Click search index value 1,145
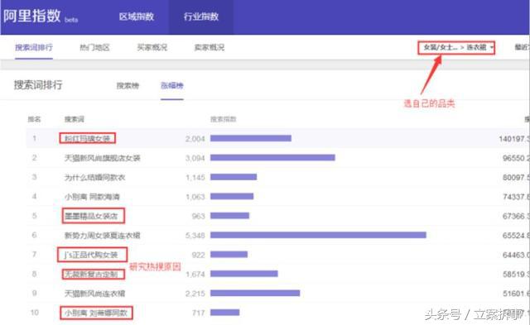 pos(195,177)
